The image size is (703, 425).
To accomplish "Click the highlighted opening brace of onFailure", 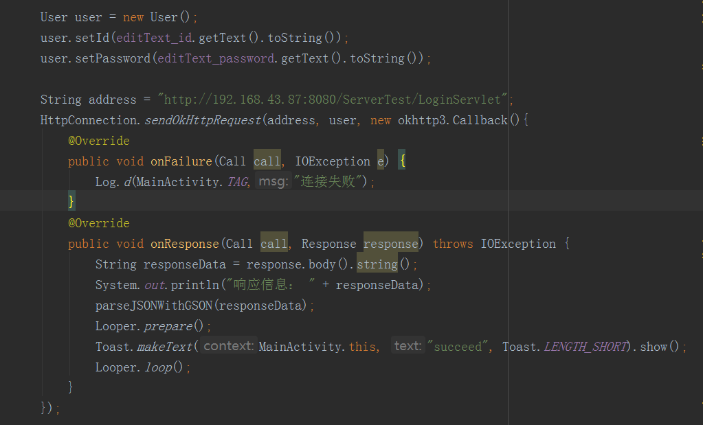I will tap(402, 161).
